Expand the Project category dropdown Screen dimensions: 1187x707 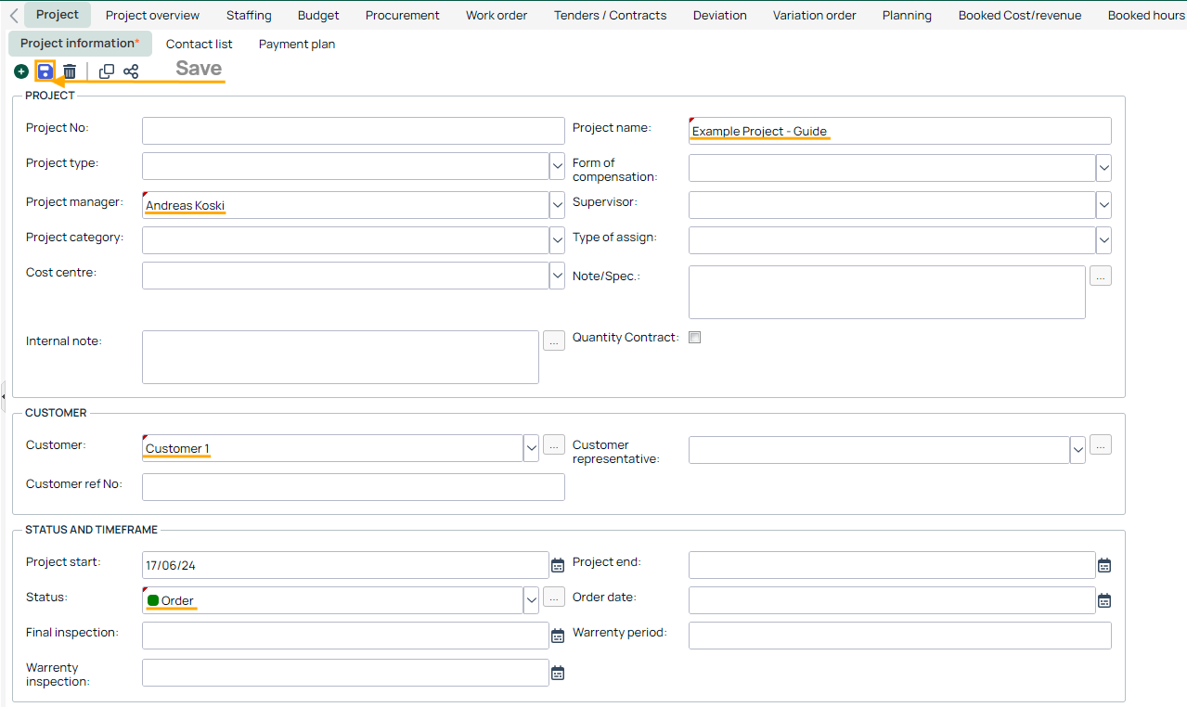click(x=558, y=240)
